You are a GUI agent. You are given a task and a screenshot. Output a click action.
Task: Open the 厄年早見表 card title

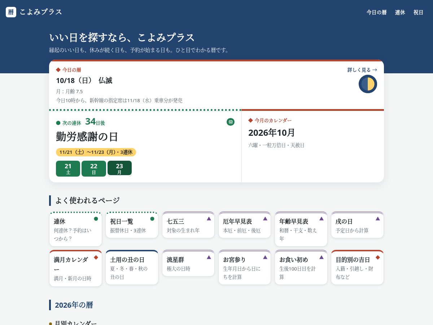click(x=237, y=221)
